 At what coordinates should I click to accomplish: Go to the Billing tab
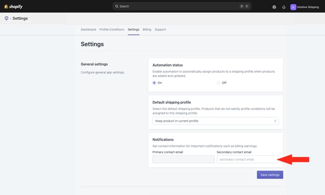point(147,30)
